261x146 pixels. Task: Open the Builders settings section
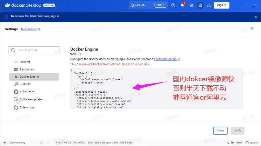click(34, 84)
